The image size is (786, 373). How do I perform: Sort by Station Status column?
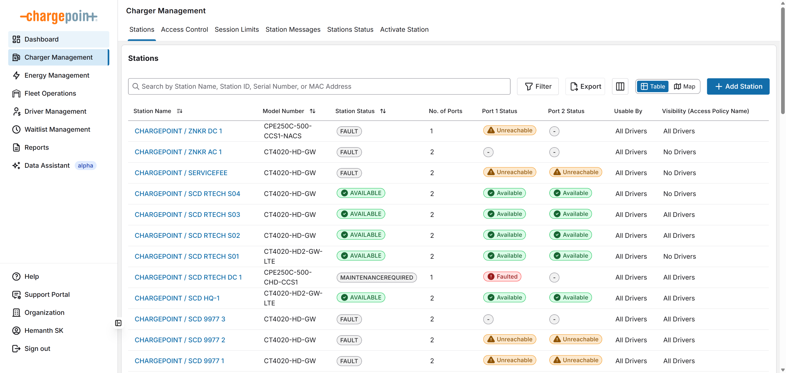coord(383,111)
